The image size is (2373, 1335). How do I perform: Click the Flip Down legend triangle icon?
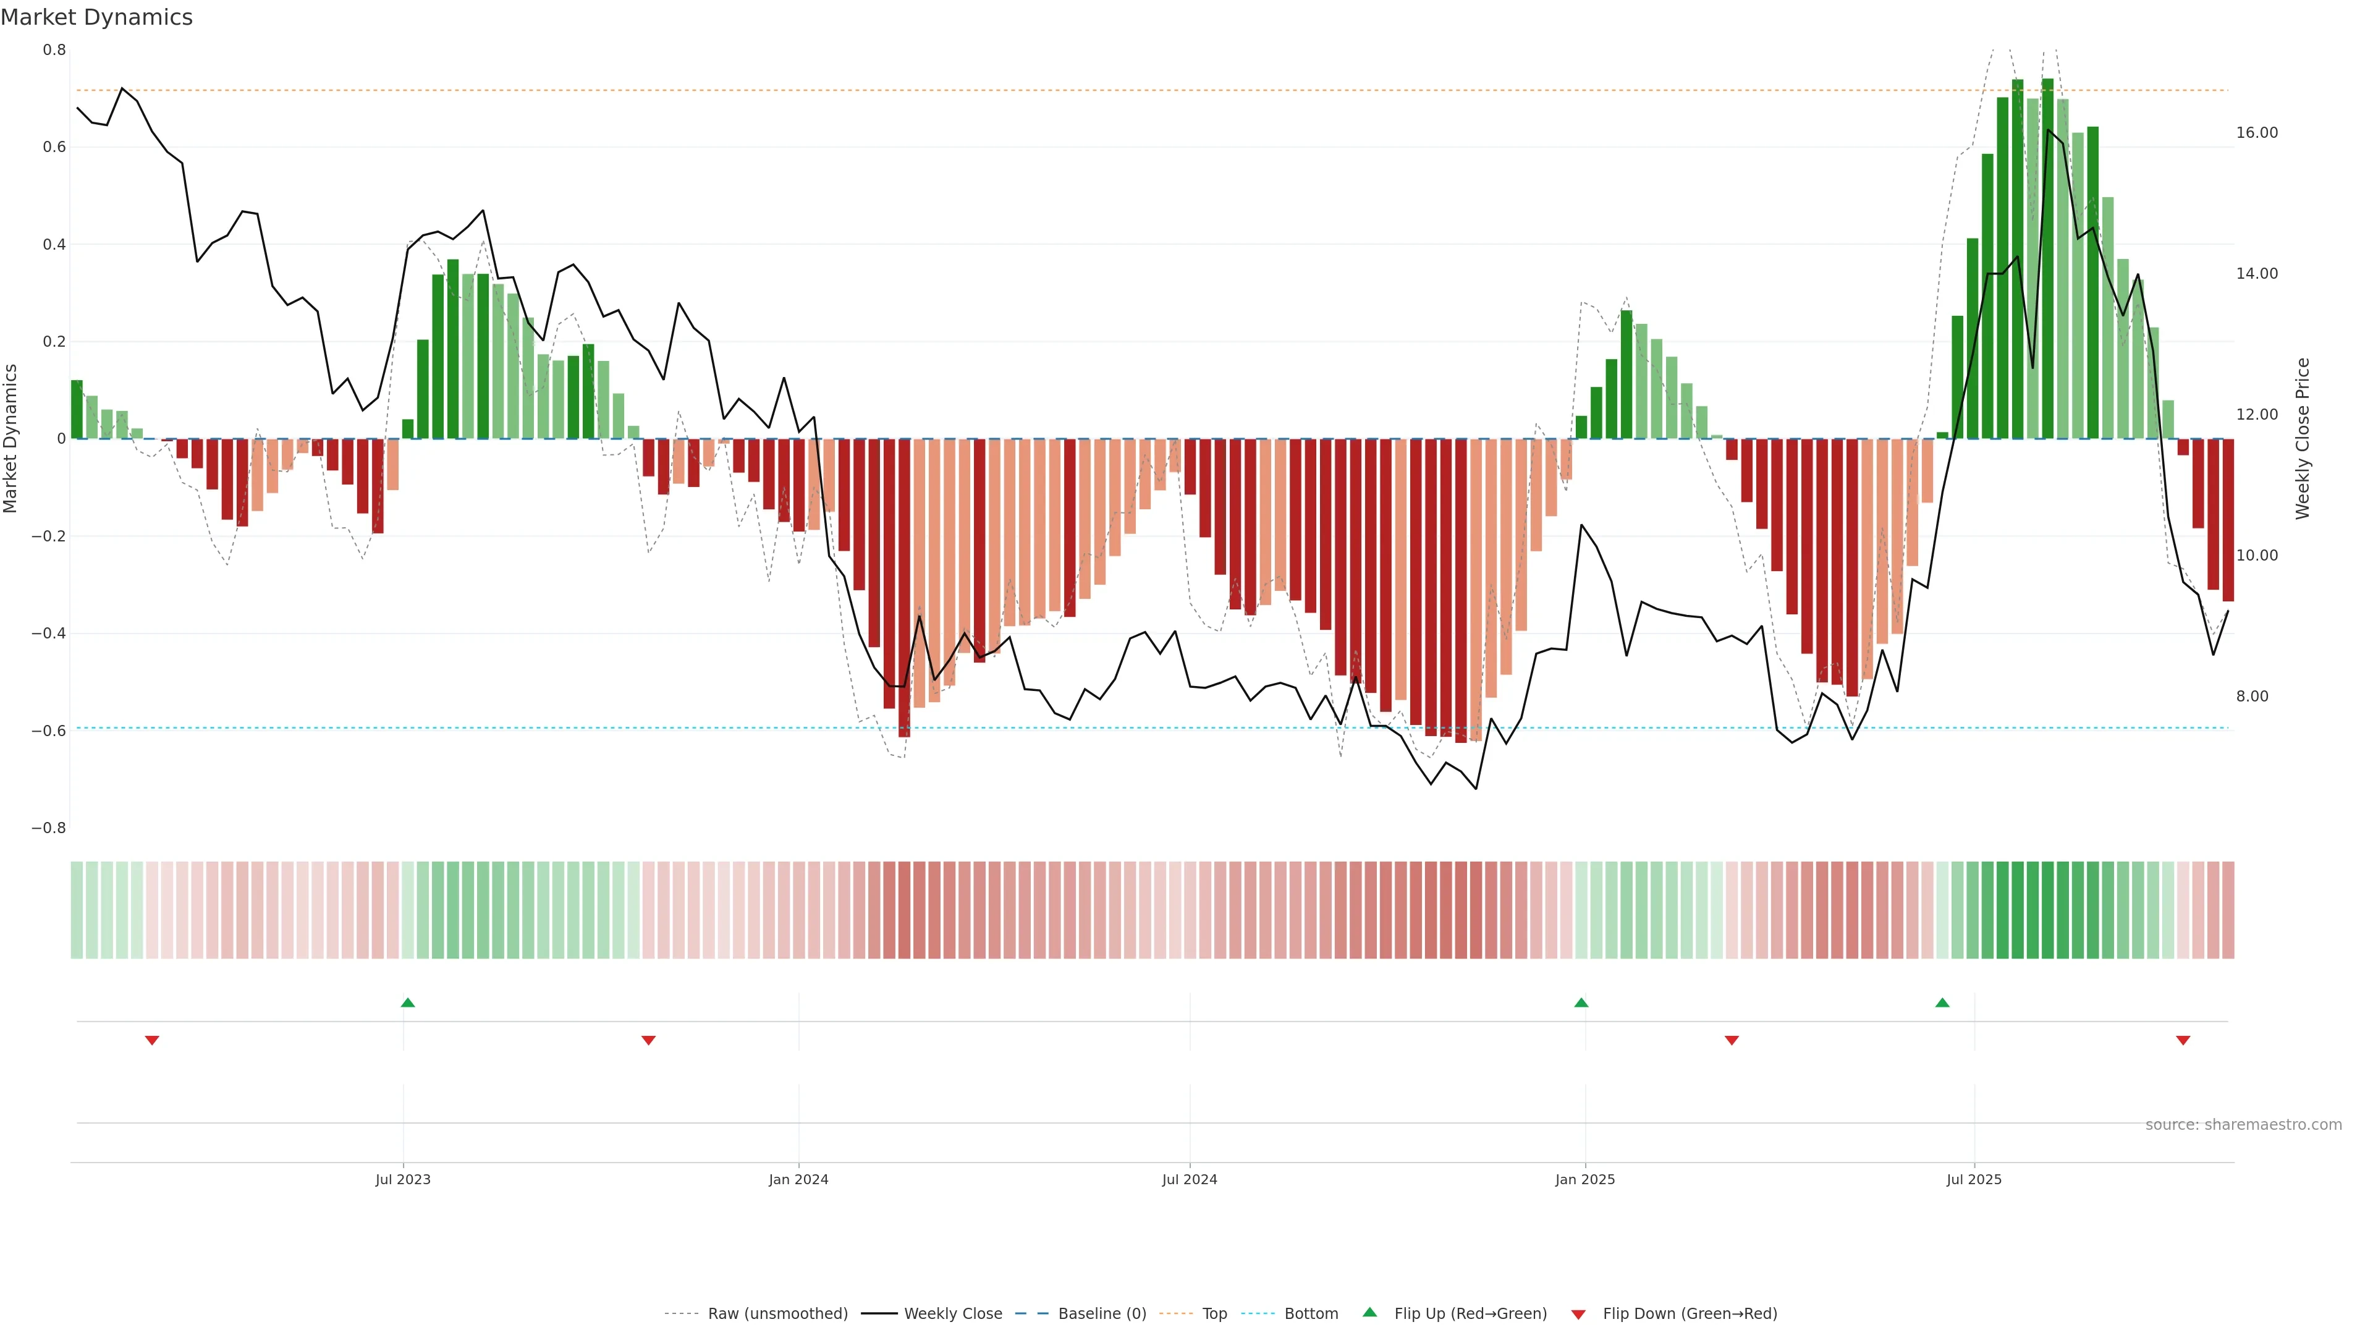click(x=1578, y=1315)
